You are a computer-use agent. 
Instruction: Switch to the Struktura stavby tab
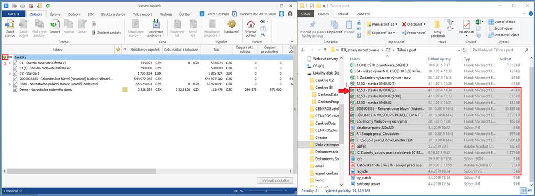[x=113, y=14]
